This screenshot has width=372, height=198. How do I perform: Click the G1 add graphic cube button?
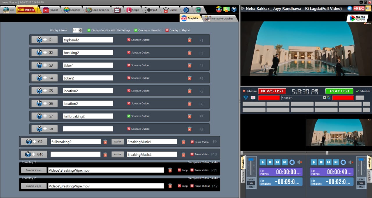click(x=44, y=40)
